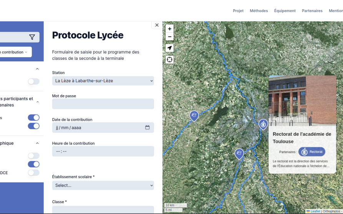Enable the first section's off toggle

(x=34, y=81)
